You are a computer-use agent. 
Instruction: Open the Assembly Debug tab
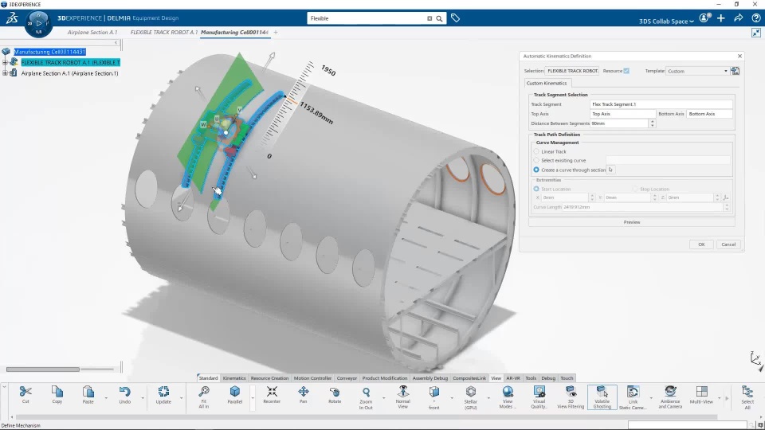pos(430,378)
